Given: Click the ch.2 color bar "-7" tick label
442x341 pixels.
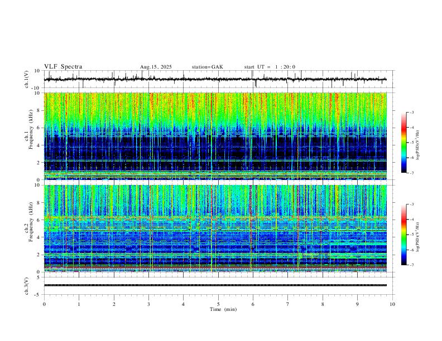Looking at the screenshot, I should point(411,265).
